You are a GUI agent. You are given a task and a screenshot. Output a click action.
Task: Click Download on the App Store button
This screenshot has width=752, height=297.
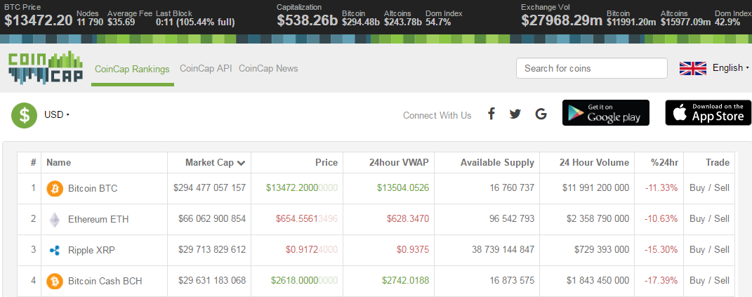click(708, 113)
